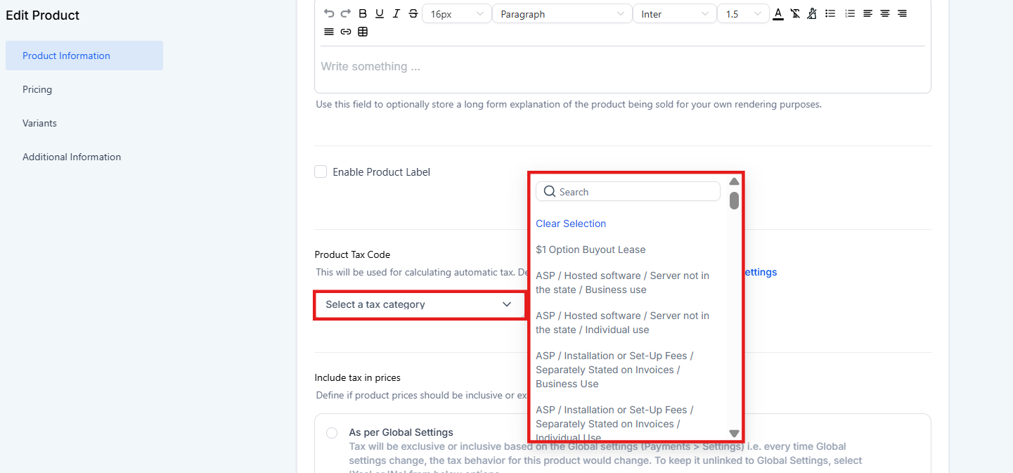Open the Paragraph style dropdown

pos(562,14)
